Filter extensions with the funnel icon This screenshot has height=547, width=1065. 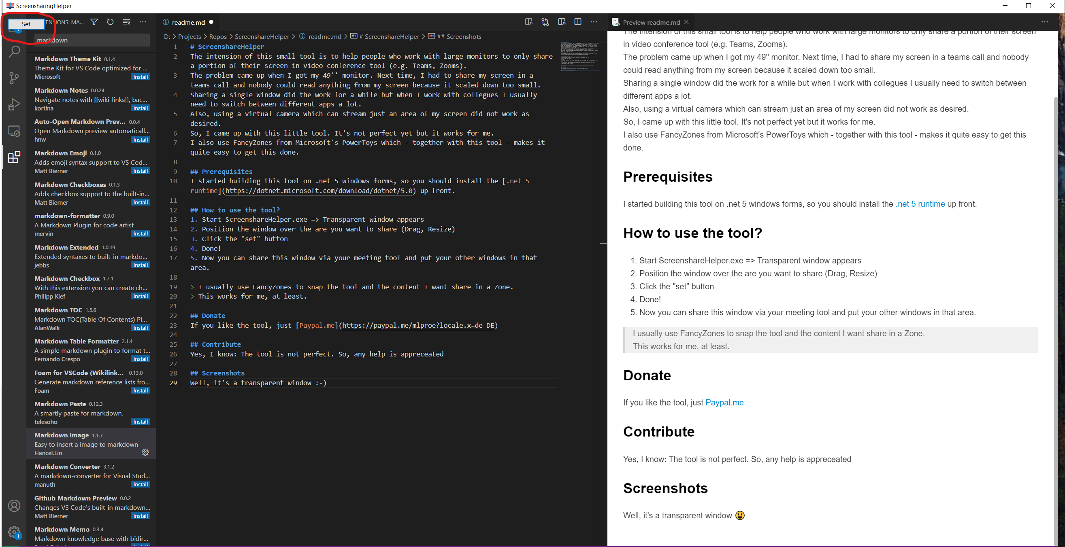coord(94,22)
